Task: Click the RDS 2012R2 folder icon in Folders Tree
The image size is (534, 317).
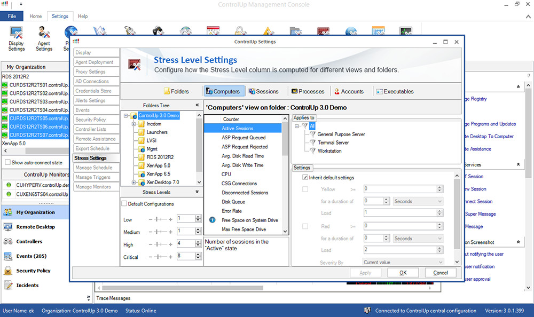Action: click(x=142, y=157)
